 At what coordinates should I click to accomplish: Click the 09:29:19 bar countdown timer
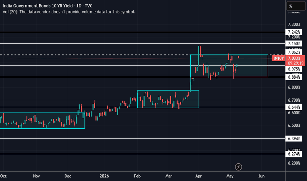point(296,63)
